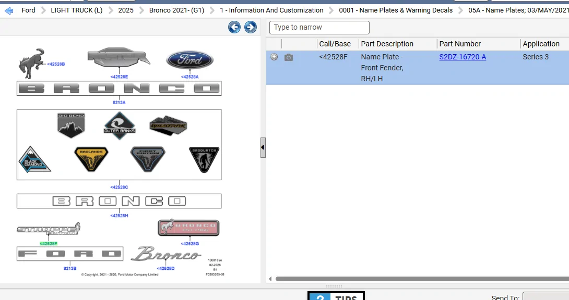The image size is (569, 300).
Task: Select callout 8213B in diagram
Action: coord(70,269)
